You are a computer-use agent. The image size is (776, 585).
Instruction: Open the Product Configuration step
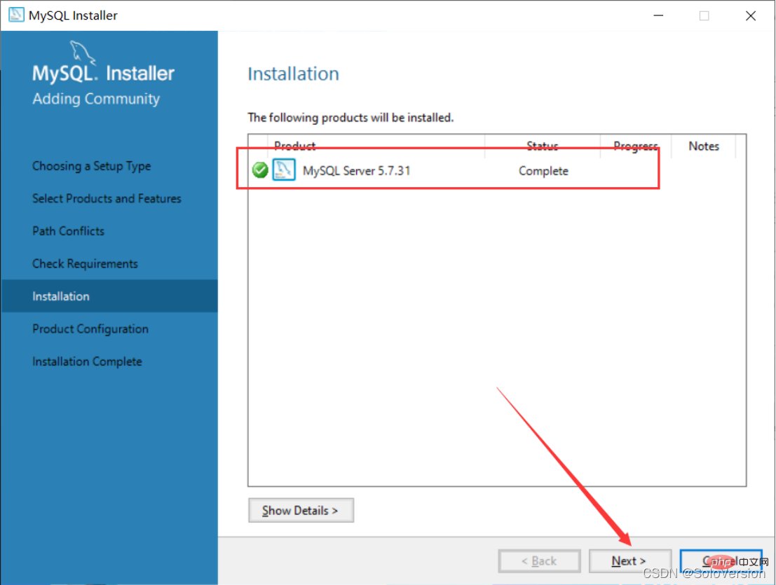point(90,329)
